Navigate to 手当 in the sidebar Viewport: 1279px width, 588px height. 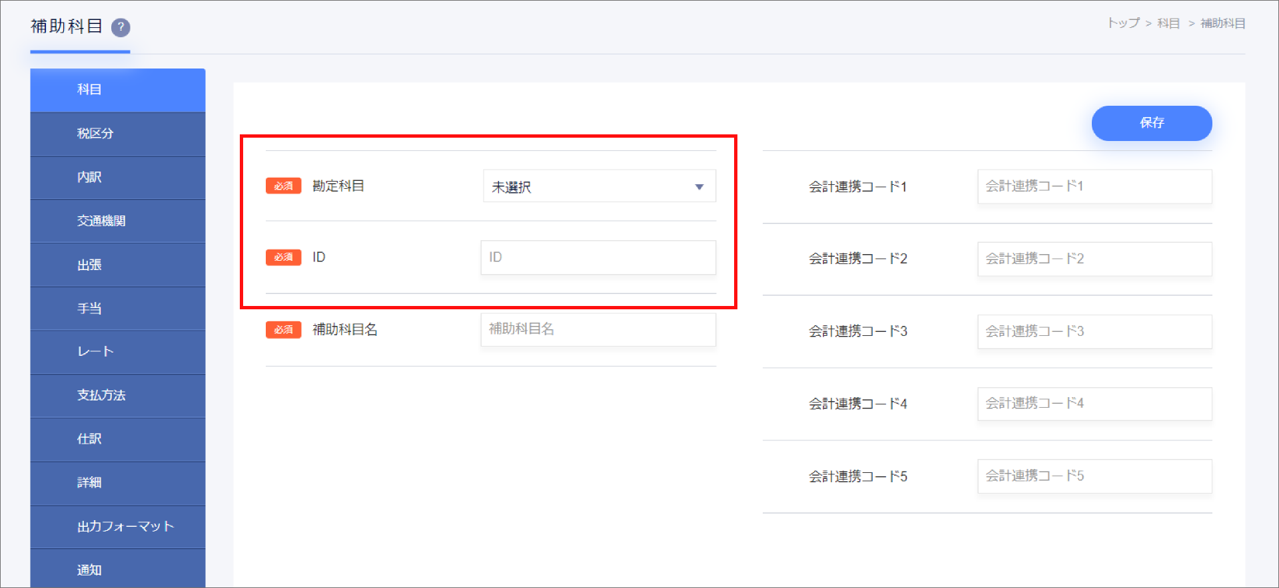coord(118,309)
